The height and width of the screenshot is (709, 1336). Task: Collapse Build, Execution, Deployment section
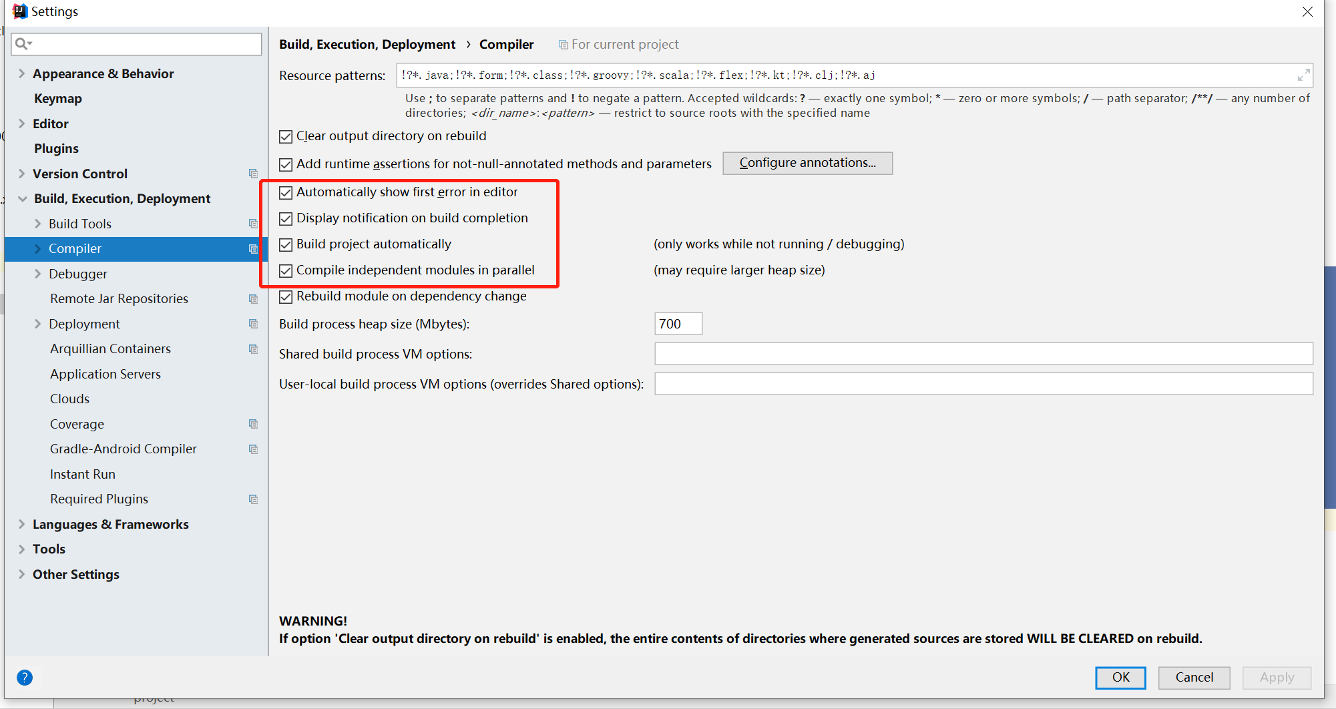[22, 198]
